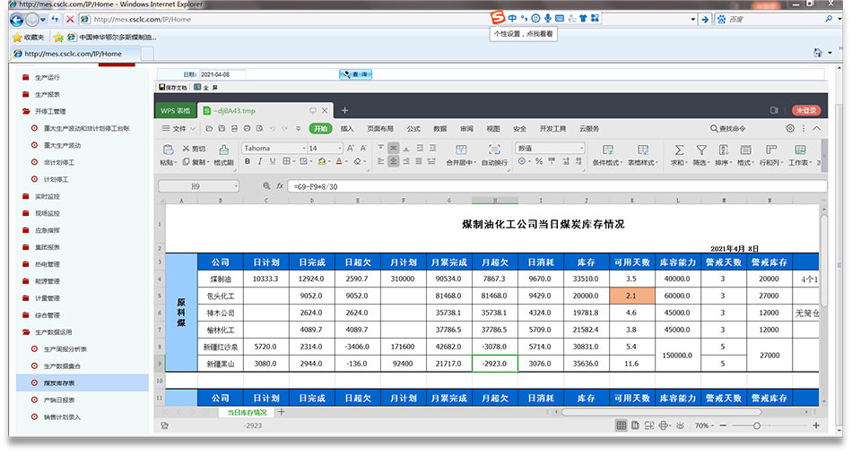Screen dimensions: 852x455
Task: Open the 文件 (File) menu
Action: pyautogui.click(x=178, y=129)
